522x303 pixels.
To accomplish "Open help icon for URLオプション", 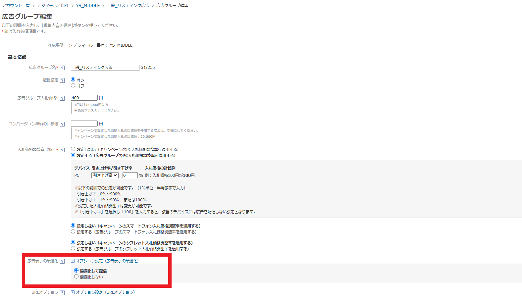I will pos(62,293).
